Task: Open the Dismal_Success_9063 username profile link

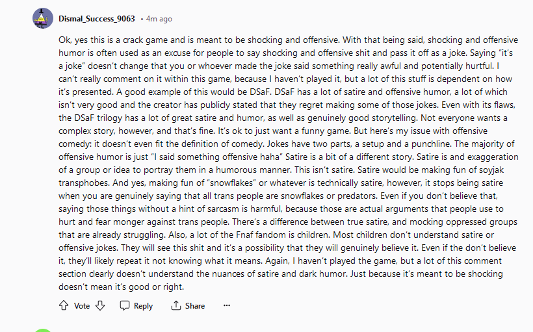Action: [97, 19]
